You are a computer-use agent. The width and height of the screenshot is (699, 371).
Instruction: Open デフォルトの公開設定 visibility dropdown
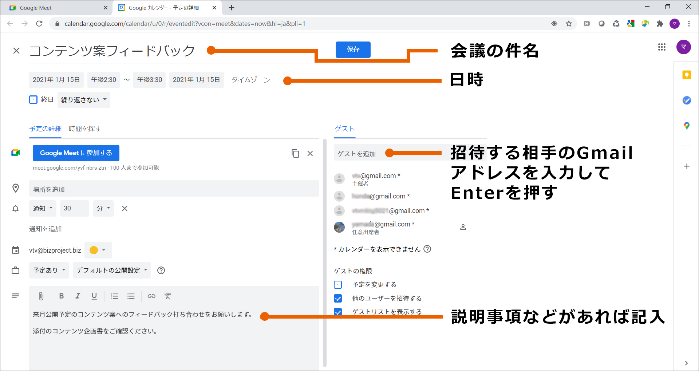click(112, 270)
